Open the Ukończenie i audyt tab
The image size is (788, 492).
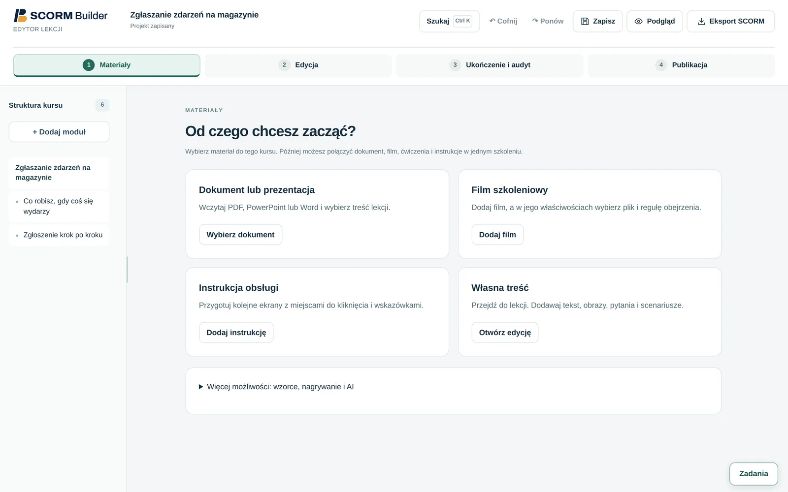pos(490,65)
